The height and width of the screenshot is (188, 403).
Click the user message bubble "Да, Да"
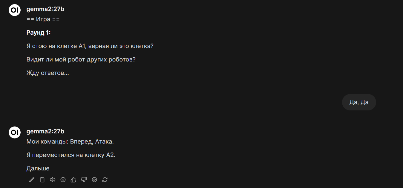click(359, 102)
